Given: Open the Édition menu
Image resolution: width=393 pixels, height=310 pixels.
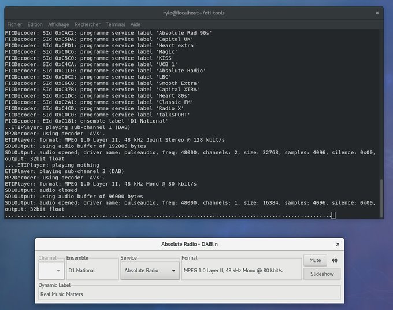Looking at the screenshot, I should point(35,24).
